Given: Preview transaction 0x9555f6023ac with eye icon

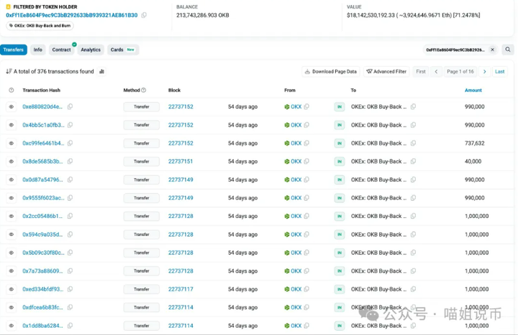Looking at the screenshot, I should pos(12,198).
